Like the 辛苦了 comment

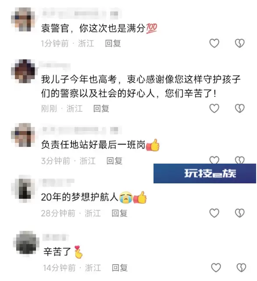[216, 267]
